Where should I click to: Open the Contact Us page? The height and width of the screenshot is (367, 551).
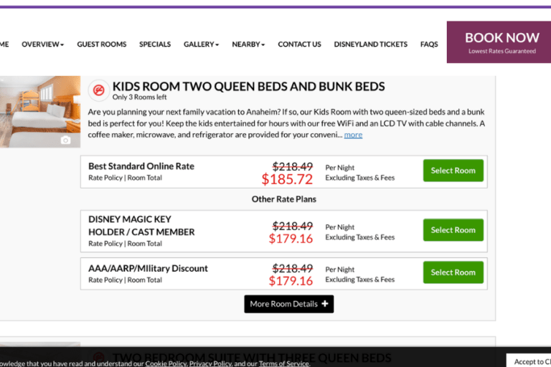pos(299,44)
